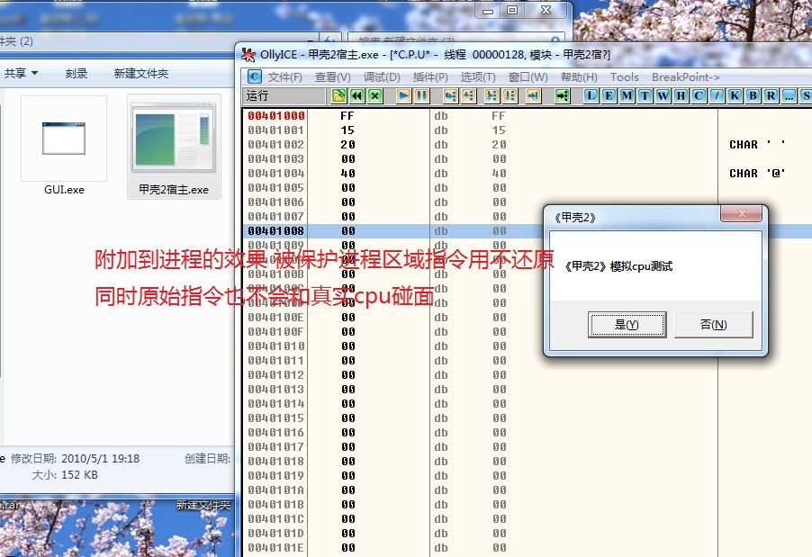Select address row 00401000
812x557 pixels.
tap(276, 115)
